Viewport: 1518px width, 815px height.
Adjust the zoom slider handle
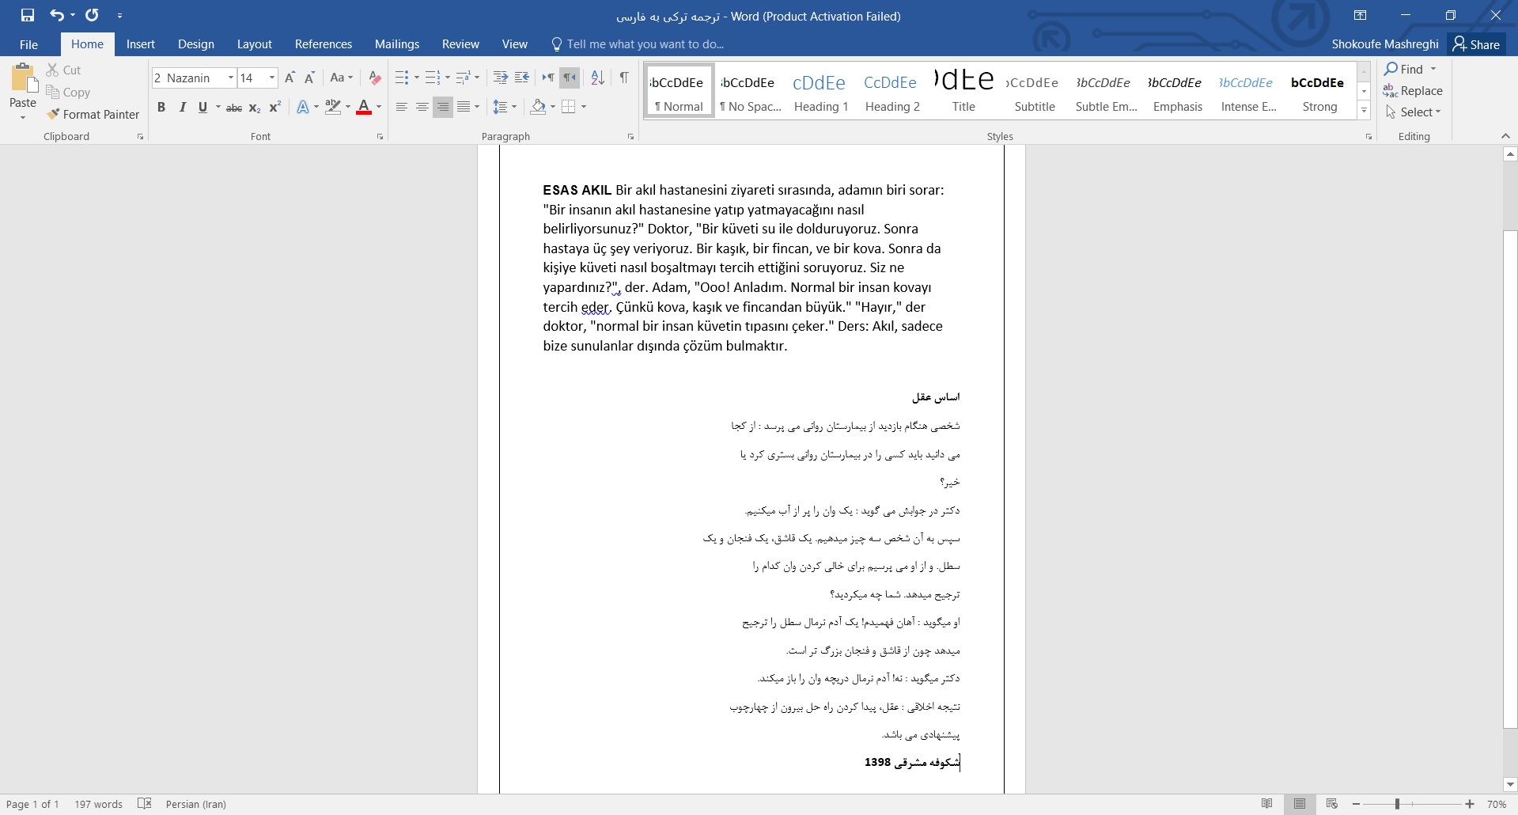[1397, 804]
